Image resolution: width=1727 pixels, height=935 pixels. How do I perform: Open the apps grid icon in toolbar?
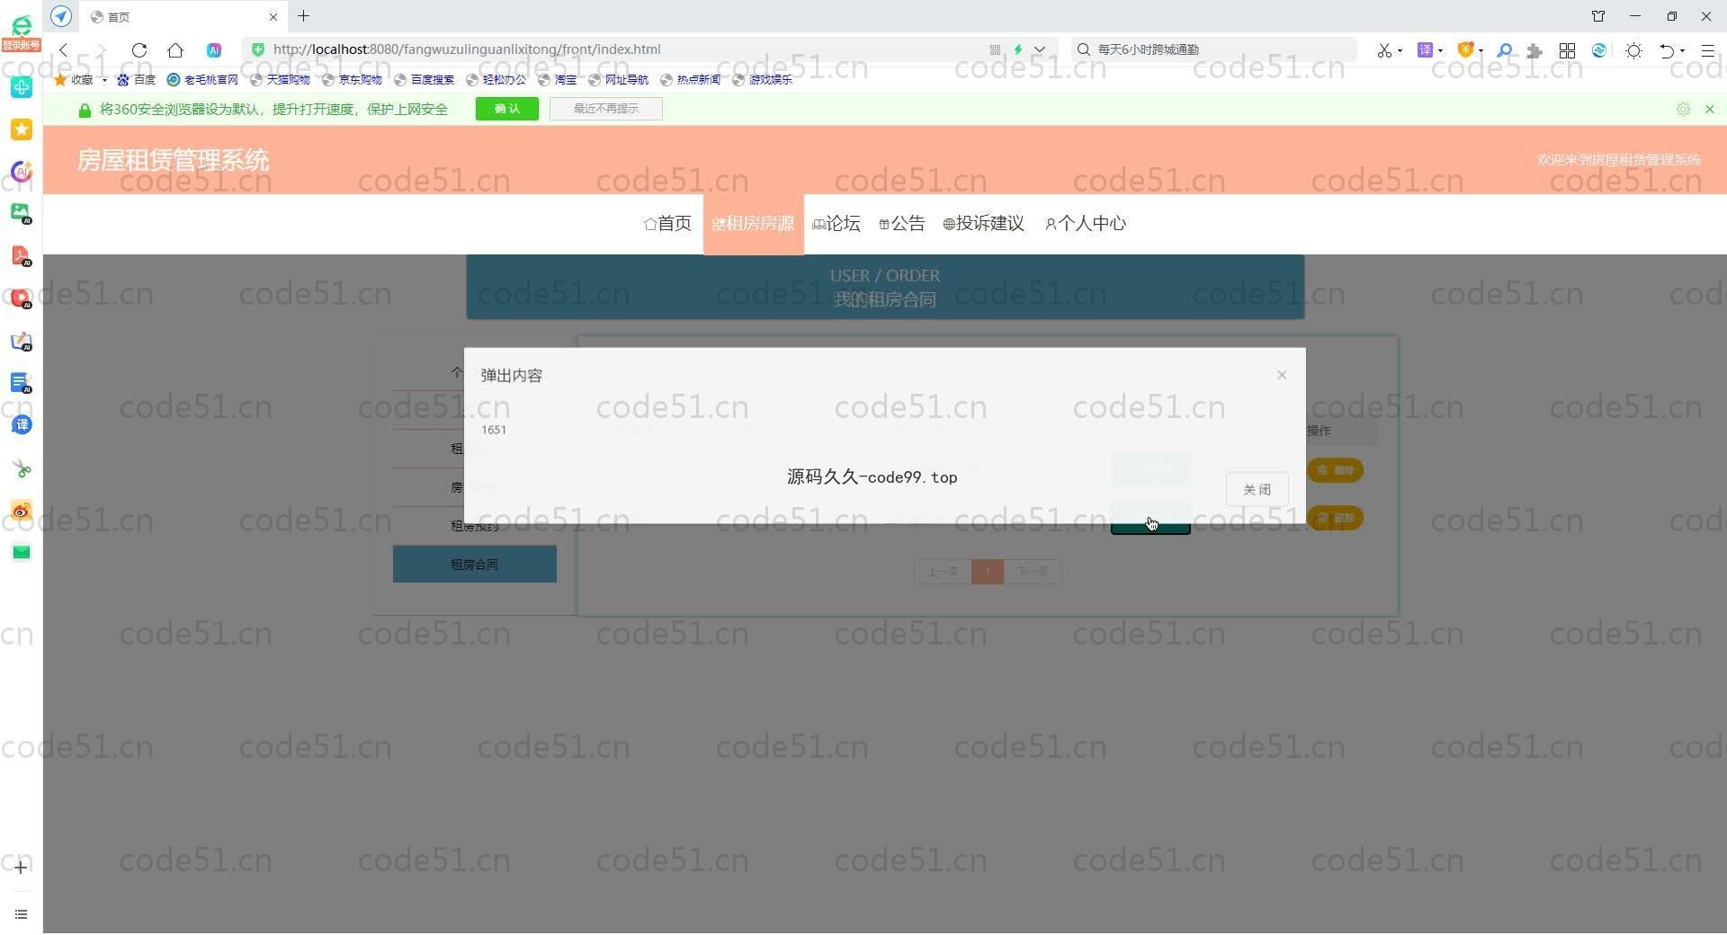click(x=1567, y=51)
